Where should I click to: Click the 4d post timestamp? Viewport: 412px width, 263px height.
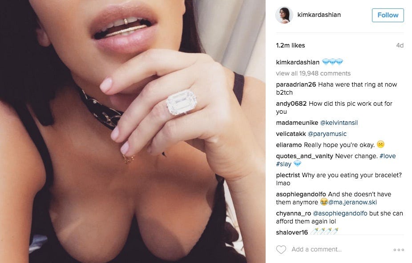click(400, 45)
